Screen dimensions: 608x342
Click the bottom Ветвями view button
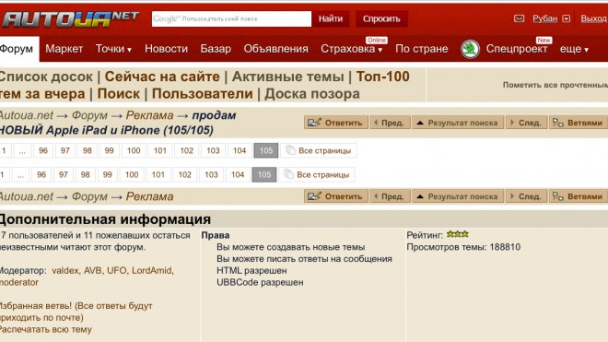pos(579,196)
